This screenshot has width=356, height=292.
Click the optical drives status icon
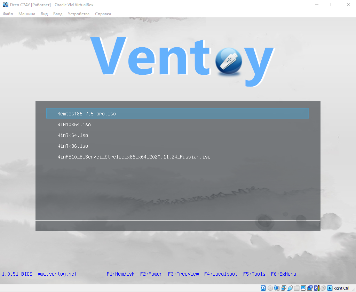[270, 288]
